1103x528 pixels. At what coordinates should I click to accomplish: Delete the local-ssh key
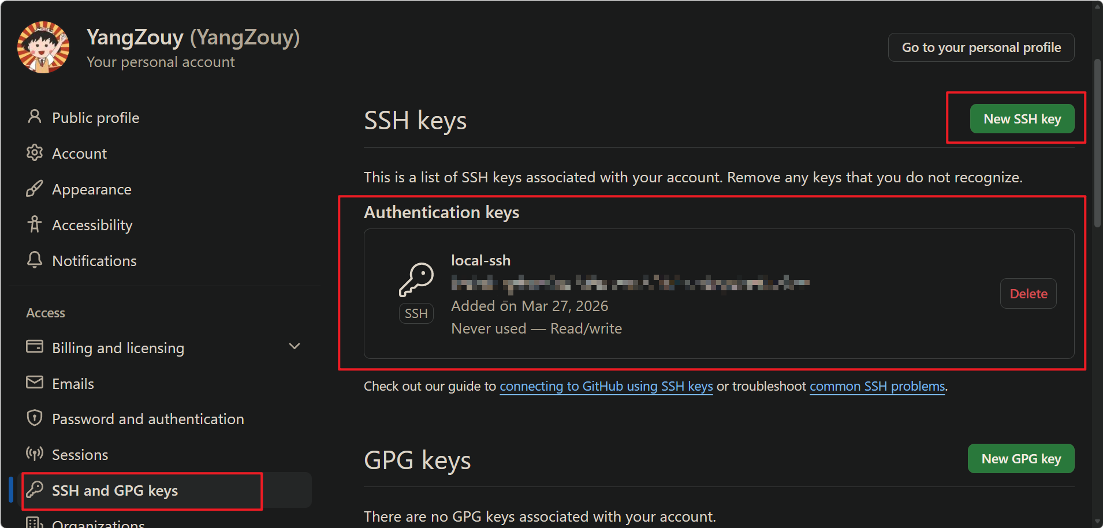pyautogui.click(x=1028, y=294)
